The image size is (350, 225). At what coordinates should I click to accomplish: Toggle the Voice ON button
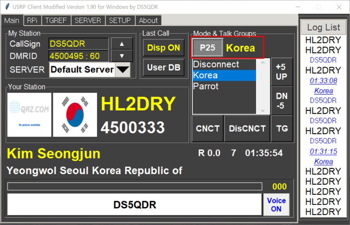pyautogui.click(x=276, y=205)
